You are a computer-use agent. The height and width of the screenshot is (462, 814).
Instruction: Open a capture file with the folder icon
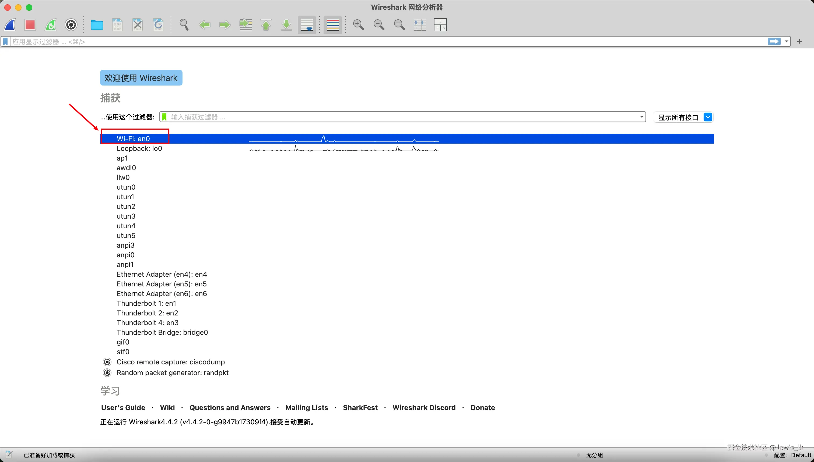tap(97, 25)
